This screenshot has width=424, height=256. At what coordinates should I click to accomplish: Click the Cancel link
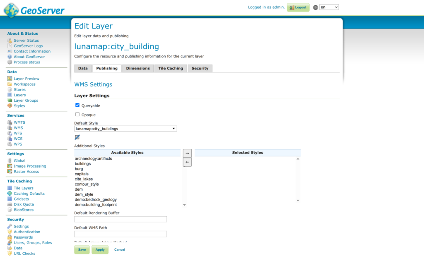[120, 250]
